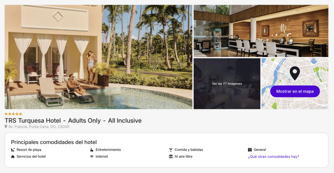Open the map with Mostrar en el mapa
The width and height of the screenshot is (334, 173).
pos(295,91)
